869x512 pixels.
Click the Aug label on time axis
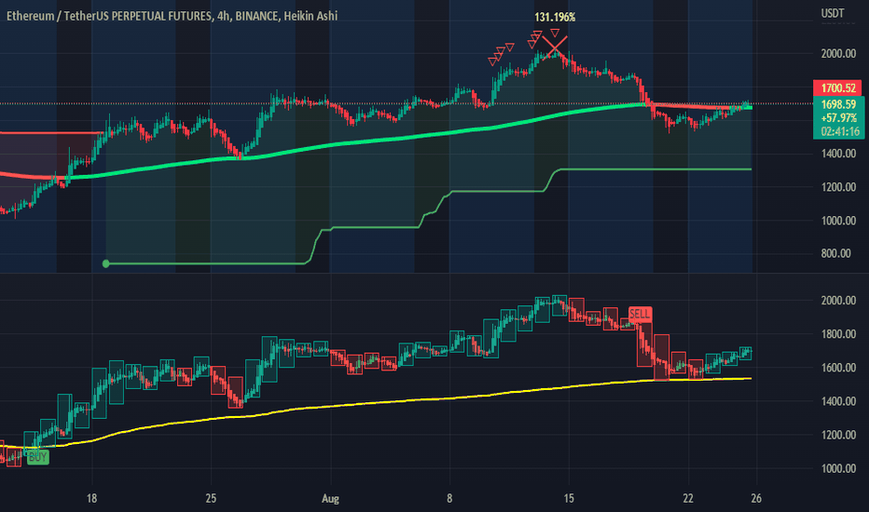(x=330, y=499)
